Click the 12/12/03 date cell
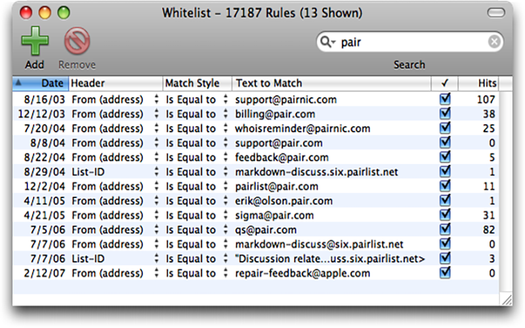 [x=41, y=114]
